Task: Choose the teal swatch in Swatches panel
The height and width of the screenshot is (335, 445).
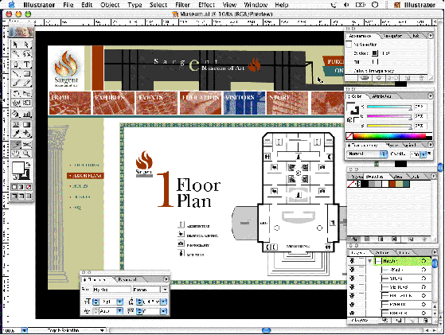Action: 406,184
